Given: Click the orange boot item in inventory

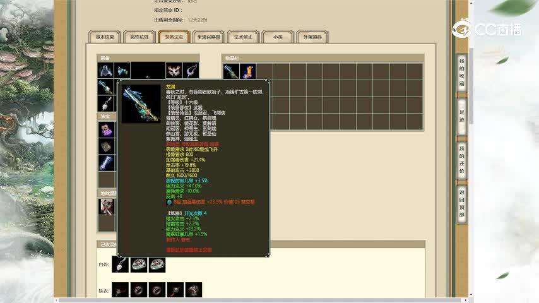Looking at the screenshot, I should pos(248,71).
